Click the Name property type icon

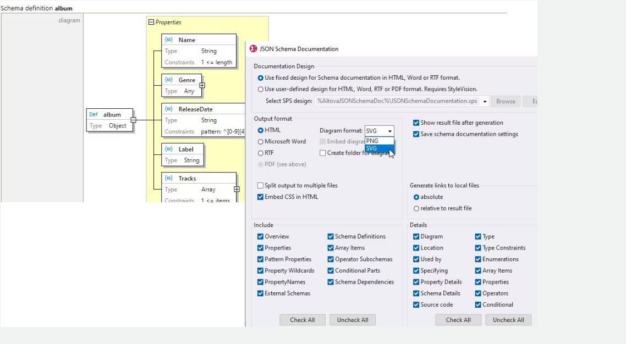(169, 40)
